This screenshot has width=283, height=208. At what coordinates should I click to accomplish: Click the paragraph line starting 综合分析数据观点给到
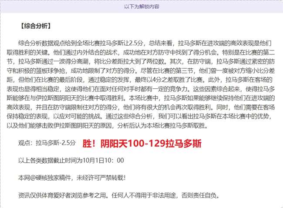pyautogui.click(x=145, y=43)
